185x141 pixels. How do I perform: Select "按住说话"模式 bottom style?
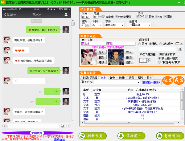159,62
